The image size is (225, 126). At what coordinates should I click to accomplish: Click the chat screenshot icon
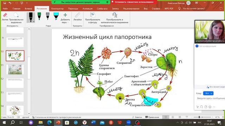tap(201, 107)
